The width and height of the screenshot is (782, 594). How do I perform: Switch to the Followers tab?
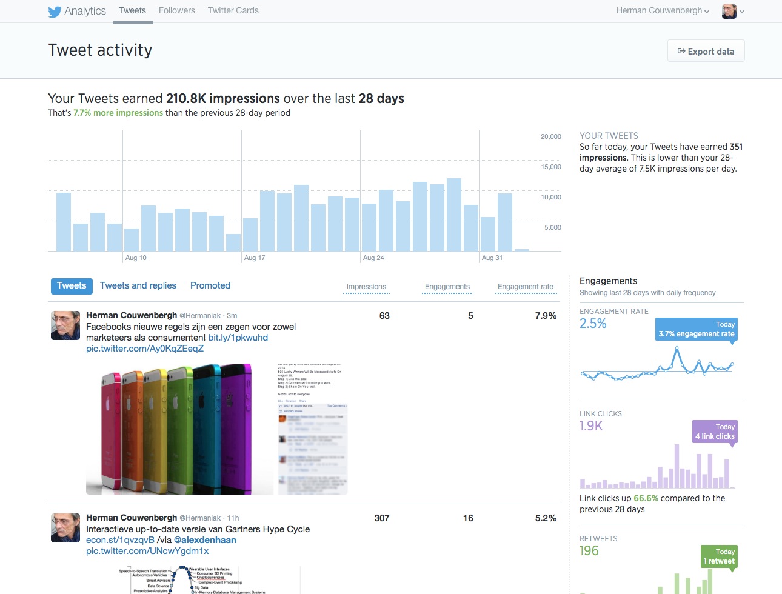pyautogui.click(x=177, y=11)
